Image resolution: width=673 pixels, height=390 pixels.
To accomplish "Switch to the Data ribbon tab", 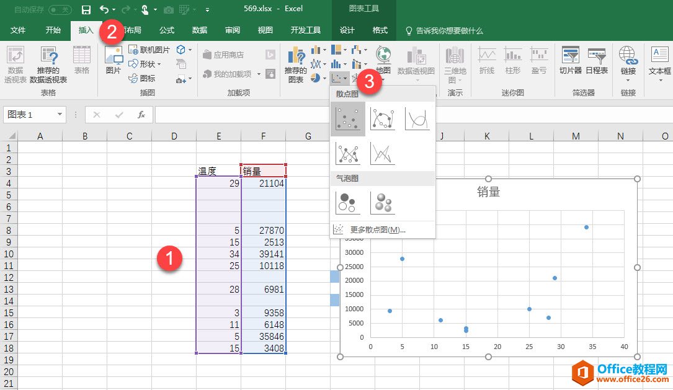I will tap(200, 30).
